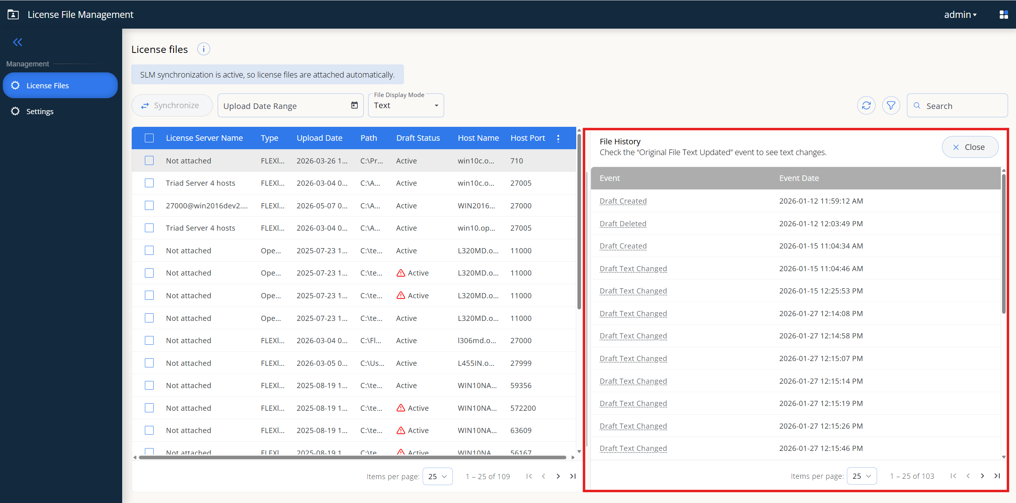Screen dimensions: 1016x503
Task: Sort by Host Name column
Action: [478, 138]
